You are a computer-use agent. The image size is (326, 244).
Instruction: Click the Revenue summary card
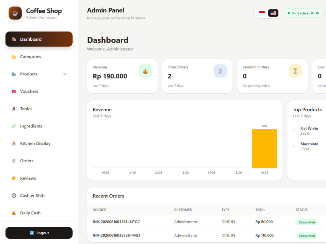(x=122, y=76)
